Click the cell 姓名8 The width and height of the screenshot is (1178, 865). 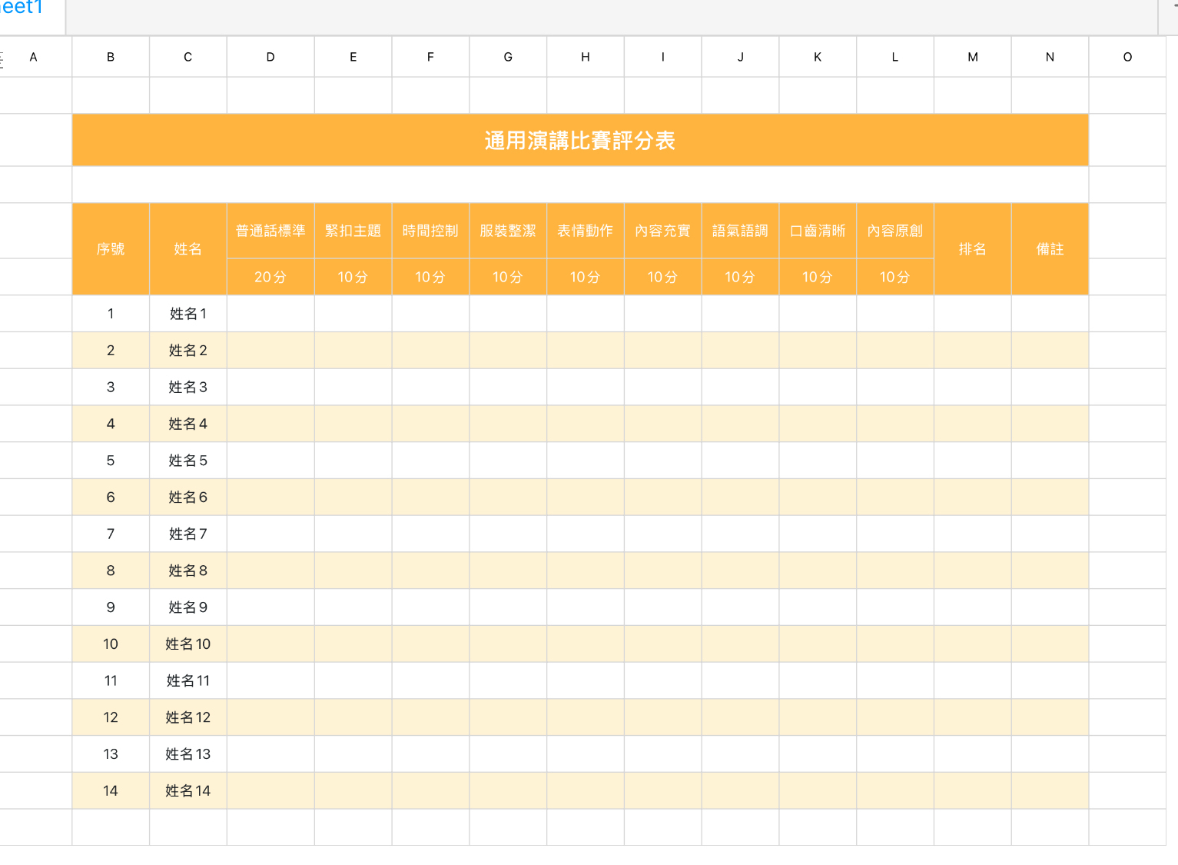pyautogui.click(x=188, y=571)
